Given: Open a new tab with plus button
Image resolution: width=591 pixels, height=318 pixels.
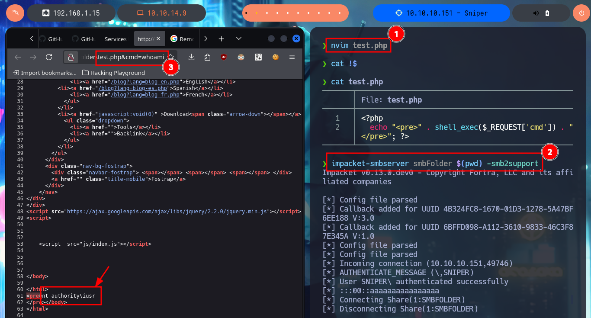Looking at the screenshot, I should (x=221, y=39).
